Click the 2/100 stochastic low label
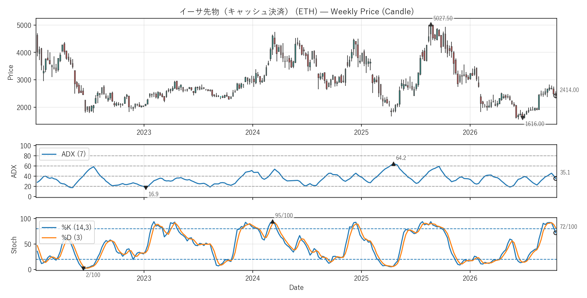The height and width of the screenshot is (298, 587). tap(93, 275)
